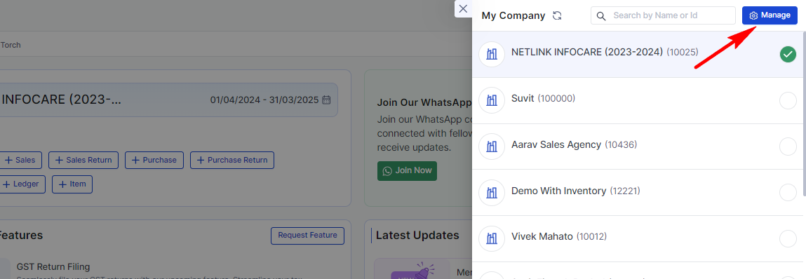Viewport: 806px width, 279px height.
Task: Close the My Company side panel
Action: coord(463,8)
